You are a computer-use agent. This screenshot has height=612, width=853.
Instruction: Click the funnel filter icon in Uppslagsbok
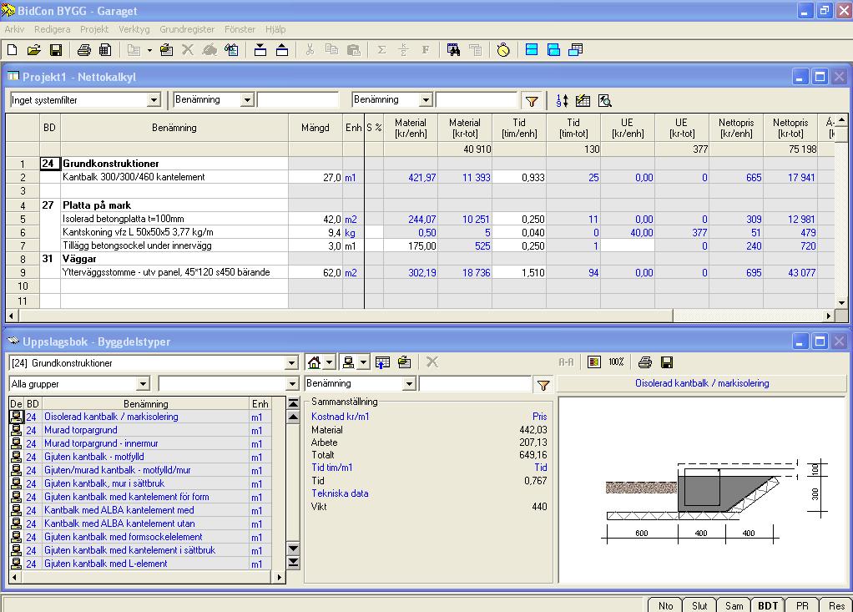tap(543, 385)
